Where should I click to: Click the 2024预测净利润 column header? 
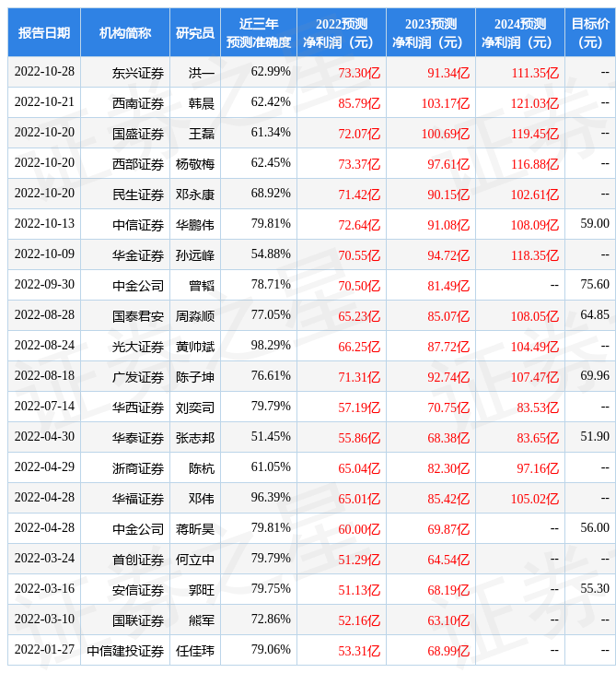click(520, 32)
